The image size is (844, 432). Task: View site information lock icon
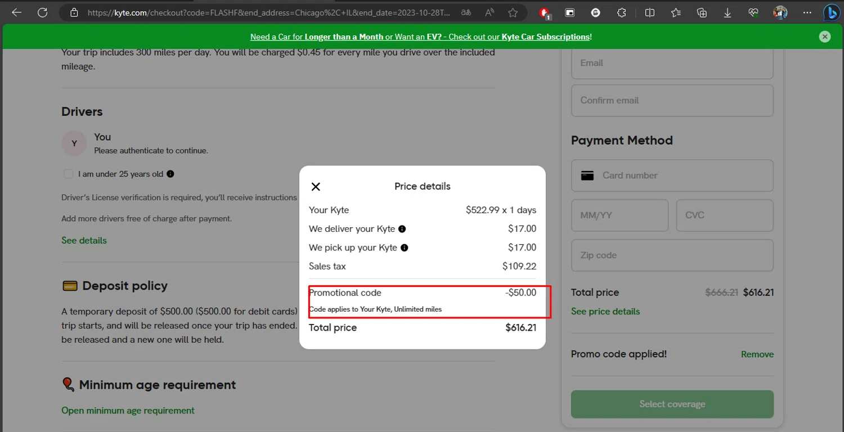point(74,12)
